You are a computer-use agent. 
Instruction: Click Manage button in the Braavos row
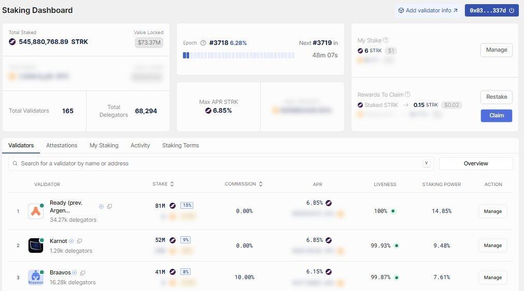coord(492,278)
